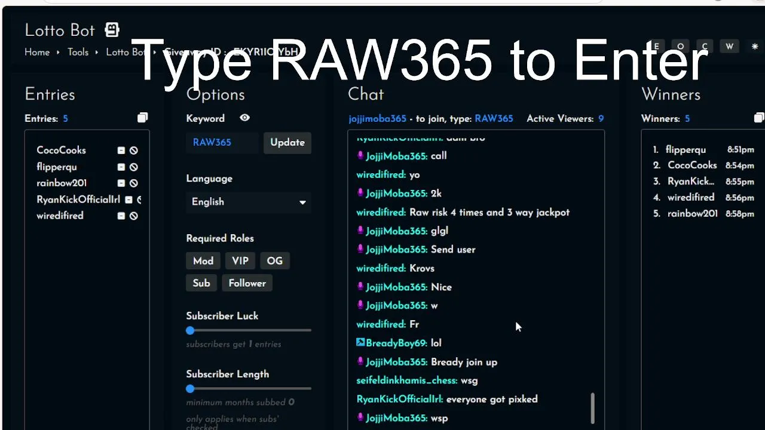Viewport: 765px width, 430px height.
Task: Toggle the OG required role
Action: click(275, 261)
